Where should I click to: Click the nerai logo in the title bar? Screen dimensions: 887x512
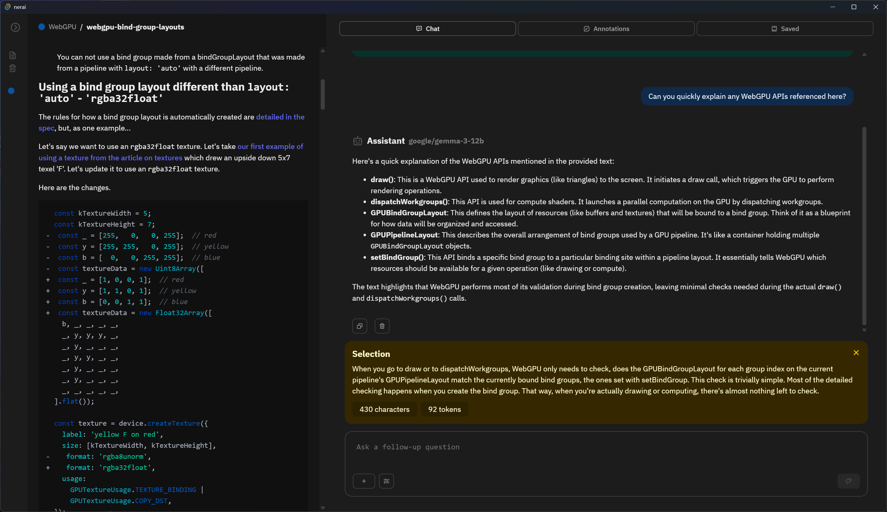(8, 7)
